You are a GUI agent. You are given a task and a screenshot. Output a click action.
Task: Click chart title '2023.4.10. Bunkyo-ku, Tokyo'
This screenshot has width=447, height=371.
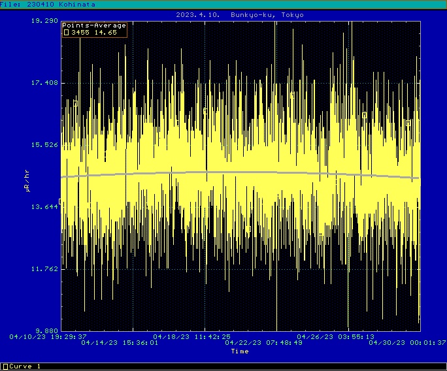coord(240,15)
